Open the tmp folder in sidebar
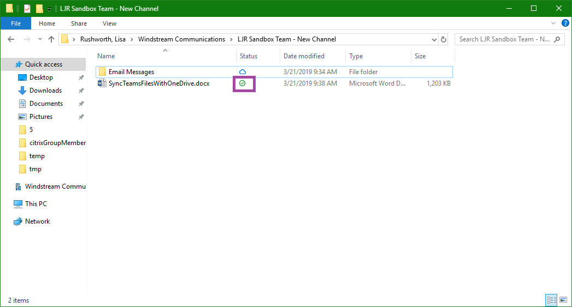The image size is (572, 307). [x=36, y=169]
